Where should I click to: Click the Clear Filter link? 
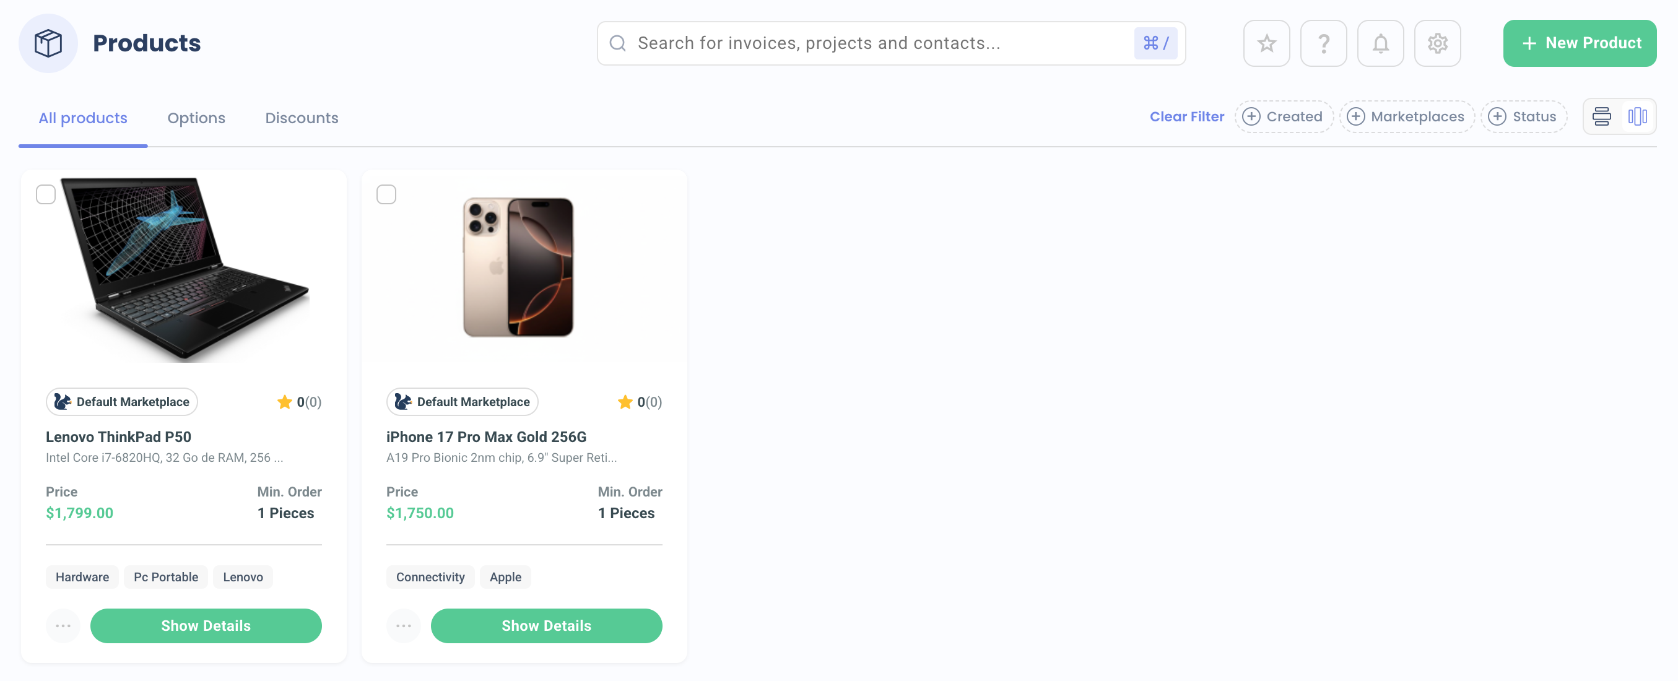[1187, 116]
